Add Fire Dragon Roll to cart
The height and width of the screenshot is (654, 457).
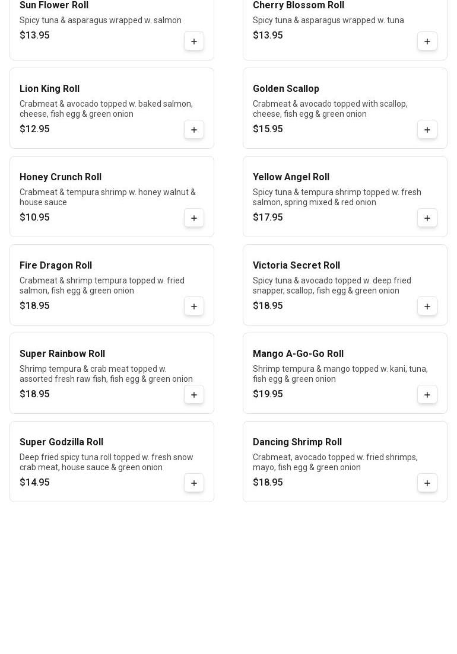194,307
